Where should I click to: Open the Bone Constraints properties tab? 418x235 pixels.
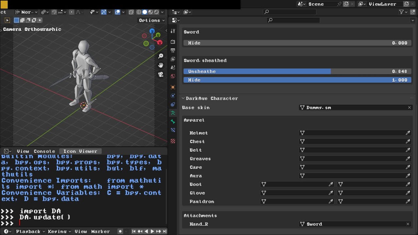pos(173,130)
